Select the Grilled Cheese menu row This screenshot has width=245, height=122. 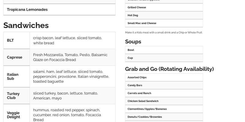164,7
